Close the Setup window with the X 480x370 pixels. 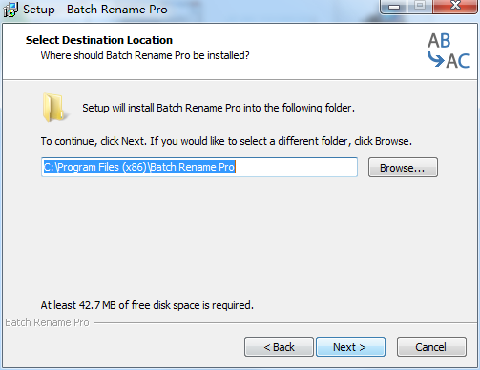455,7
